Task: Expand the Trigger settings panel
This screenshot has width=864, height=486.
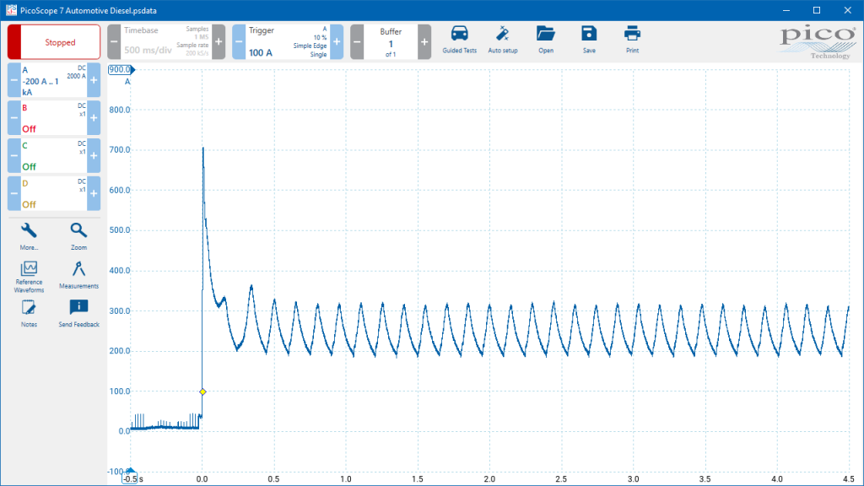Action: (287, 42)
